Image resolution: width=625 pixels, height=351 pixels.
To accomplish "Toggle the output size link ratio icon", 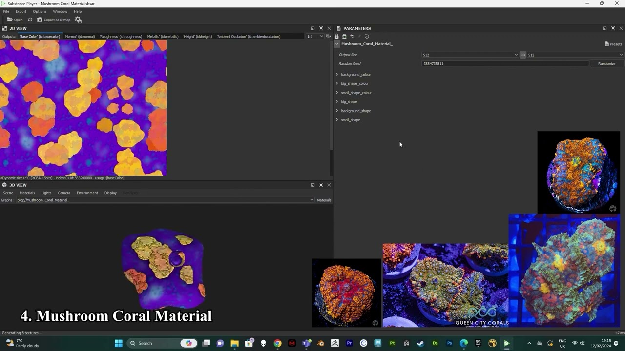I will click(522, 55).
